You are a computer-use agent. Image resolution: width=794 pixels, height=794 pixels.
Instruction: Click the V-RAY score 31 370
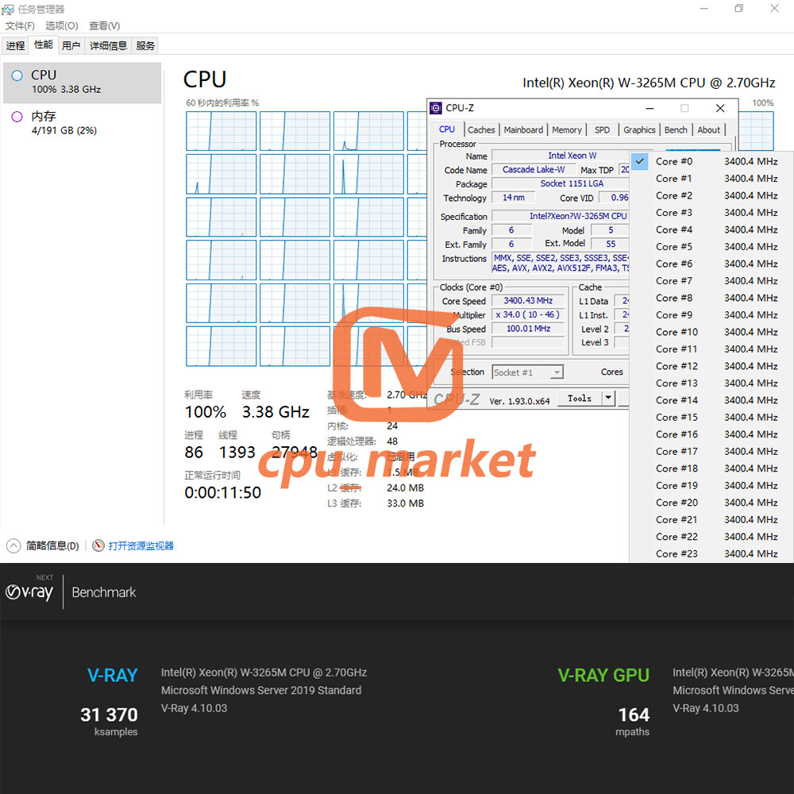click(109, 715)
